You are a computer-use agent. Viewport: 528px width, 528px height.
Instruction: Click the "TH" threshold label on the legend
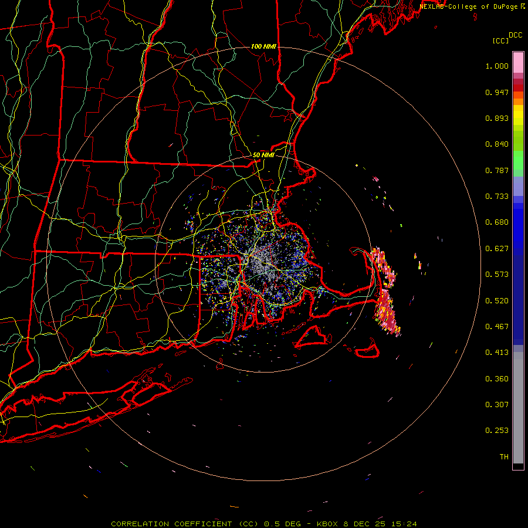[504, 456]
